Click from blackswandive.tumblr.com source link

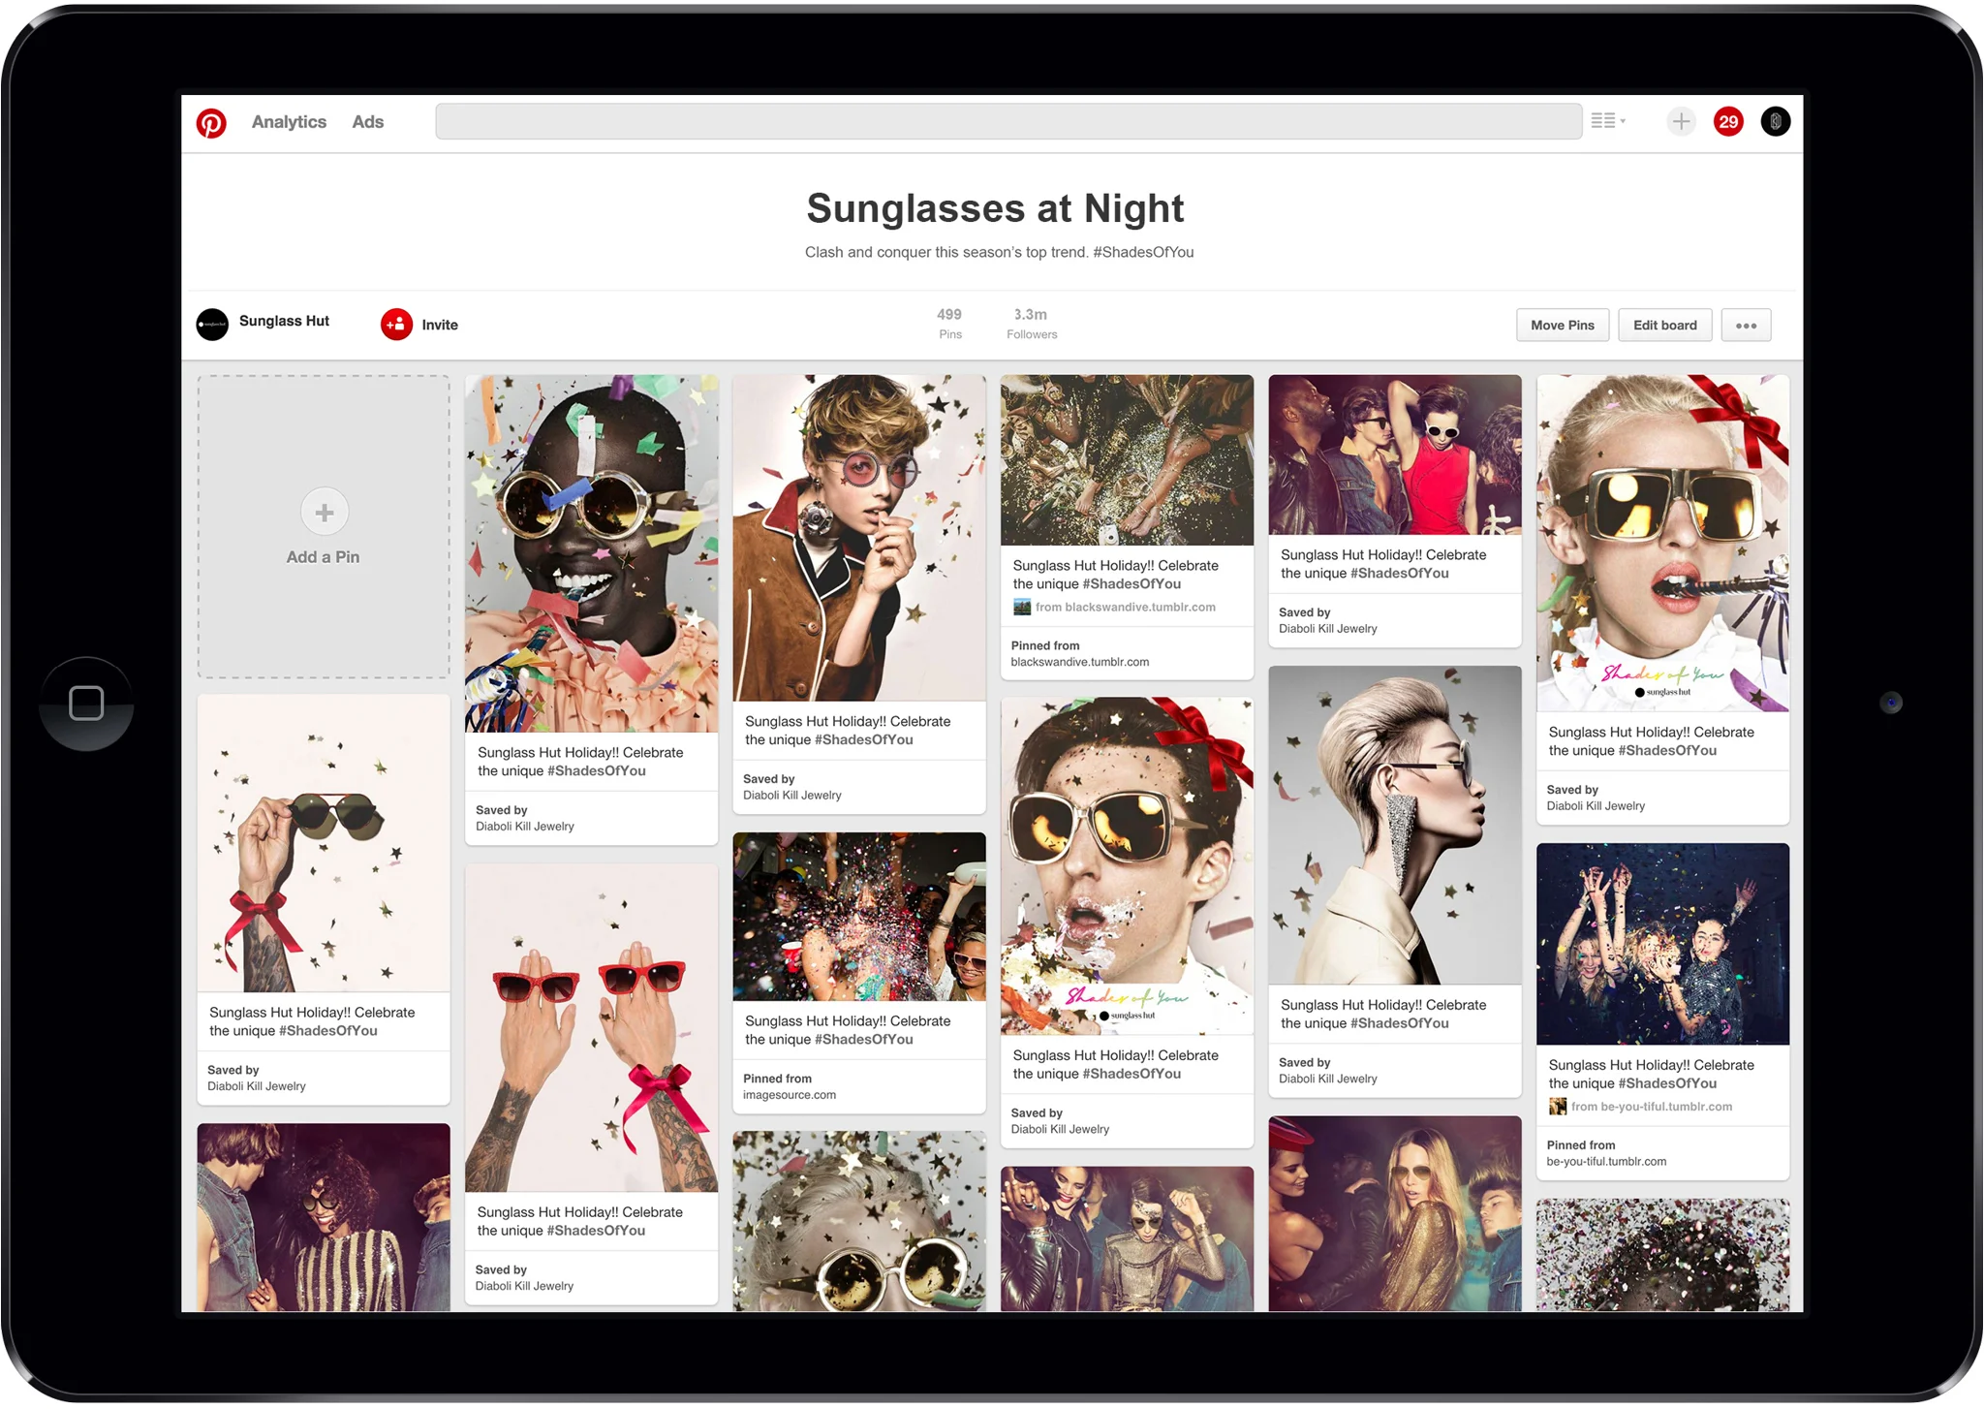1125,608
